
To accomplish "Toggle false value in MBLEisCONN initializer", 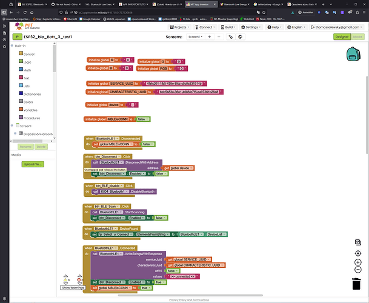I will click(x=143, y=119).
